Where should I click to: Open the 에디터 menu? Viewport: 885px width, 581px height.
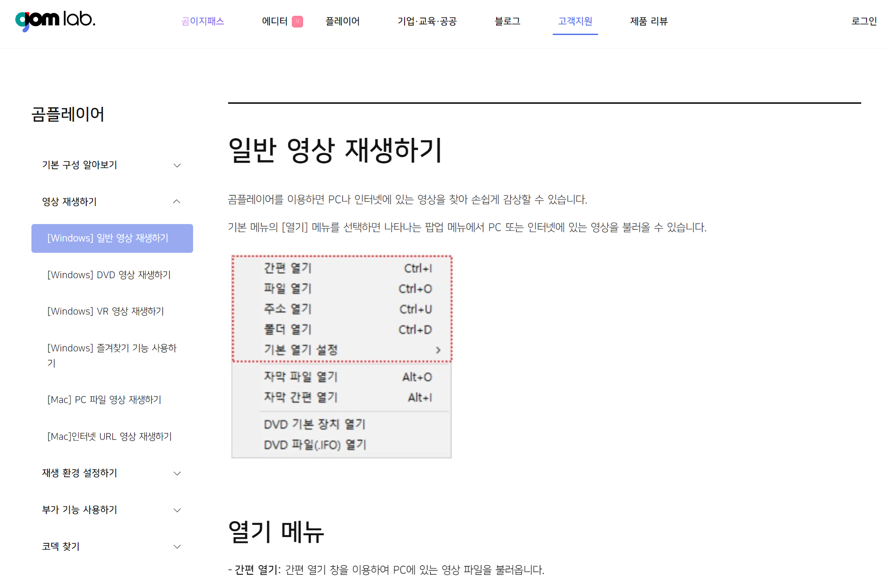pyautogui.click(x=275, y=21)
